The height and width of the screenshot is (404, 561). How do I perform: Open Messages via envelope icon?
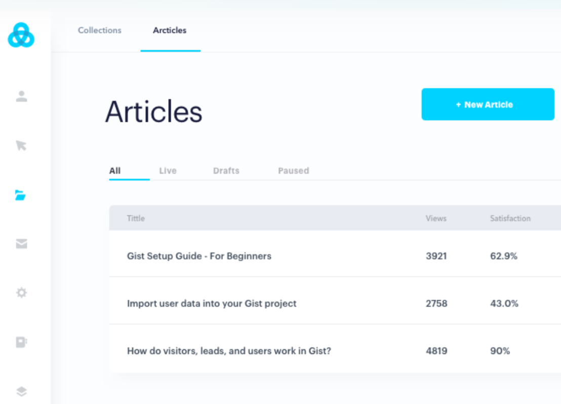[x=21, y=244]
